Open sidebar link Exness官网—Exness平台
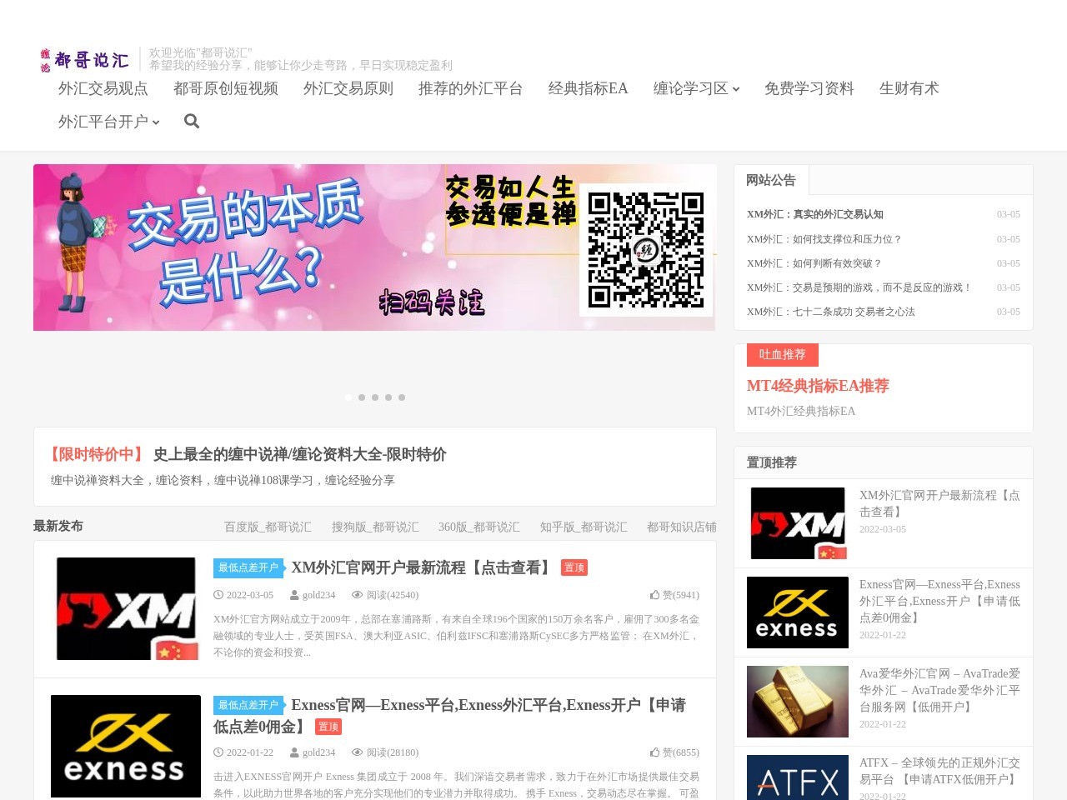Image resolution: width=1067 pixels, height=800 pixels. (x=939, y=601)
